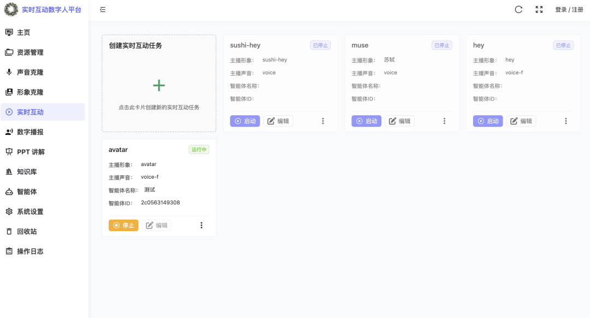The height and width of the screenshot is (318, 590).
Task: Open 声音克隆 menu item
Action: click(43, 72)
